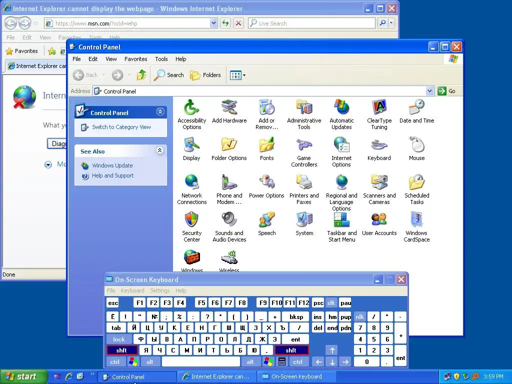Open User Accounts
The width and height of the screenshot is (512, 384).
379,224
